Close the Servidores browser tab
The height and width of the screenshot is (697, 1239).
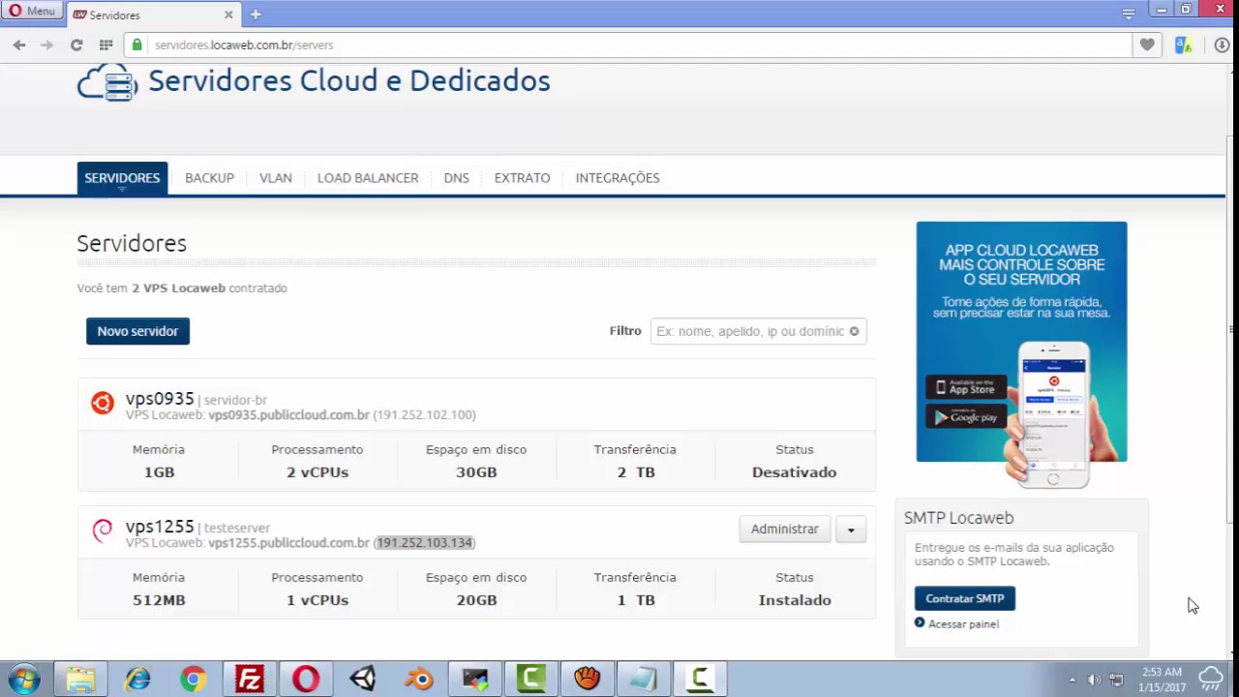coord(228,15)
